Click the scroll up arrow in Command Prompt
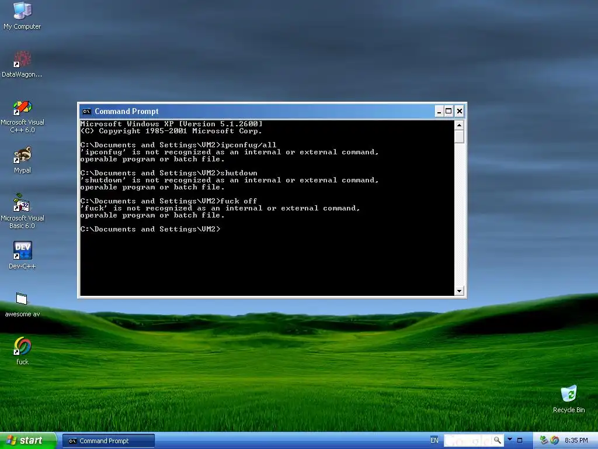This screenshot has height=449, width=598. click(459, 125)
